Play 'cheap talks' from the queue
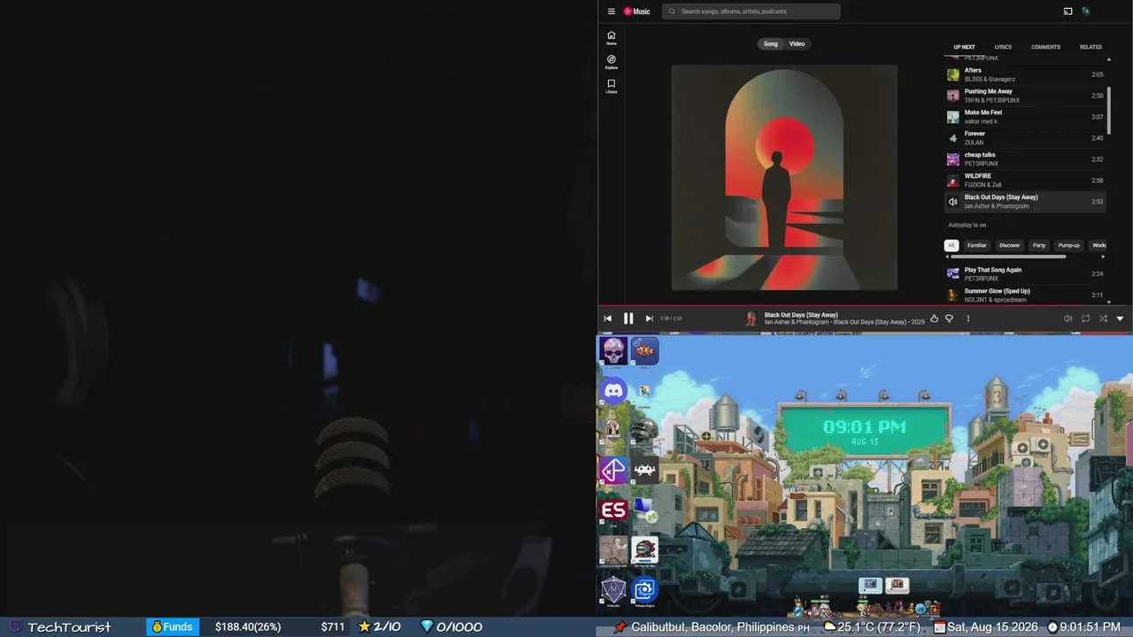Screen dimensions: 1133x637 click(x=1025, y=159)
